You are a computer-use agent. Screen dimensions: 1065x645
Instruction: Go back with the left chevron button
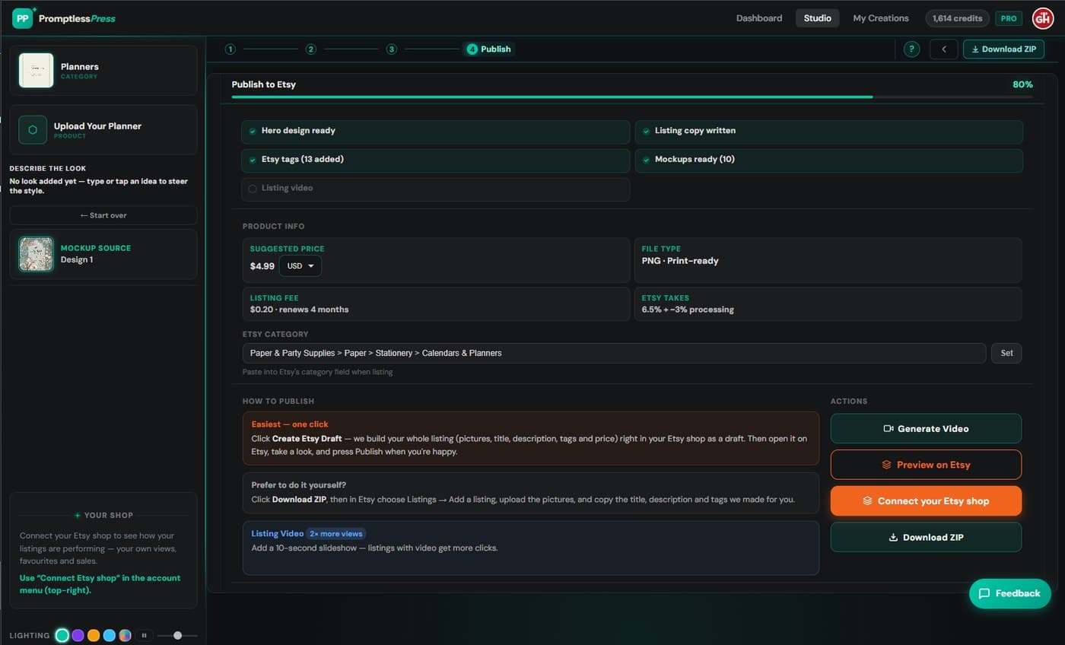(x=943, y=49)
